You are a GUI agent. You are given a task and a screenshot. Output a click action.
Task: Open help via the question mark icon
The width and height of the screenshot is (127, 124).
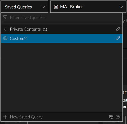pyautogui.click(x=118, y=117)
